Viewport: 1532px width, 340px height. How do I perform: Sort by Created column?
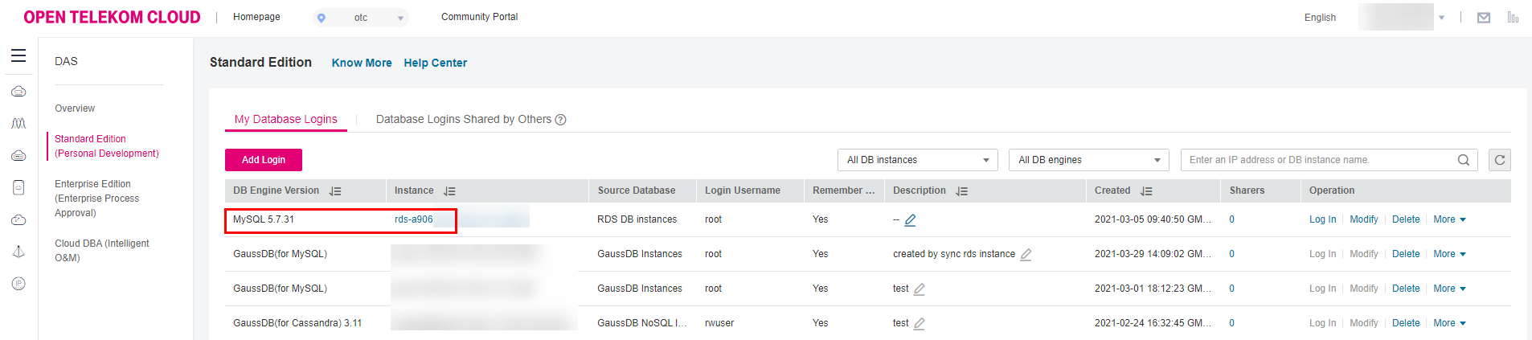coord(1146,191)
